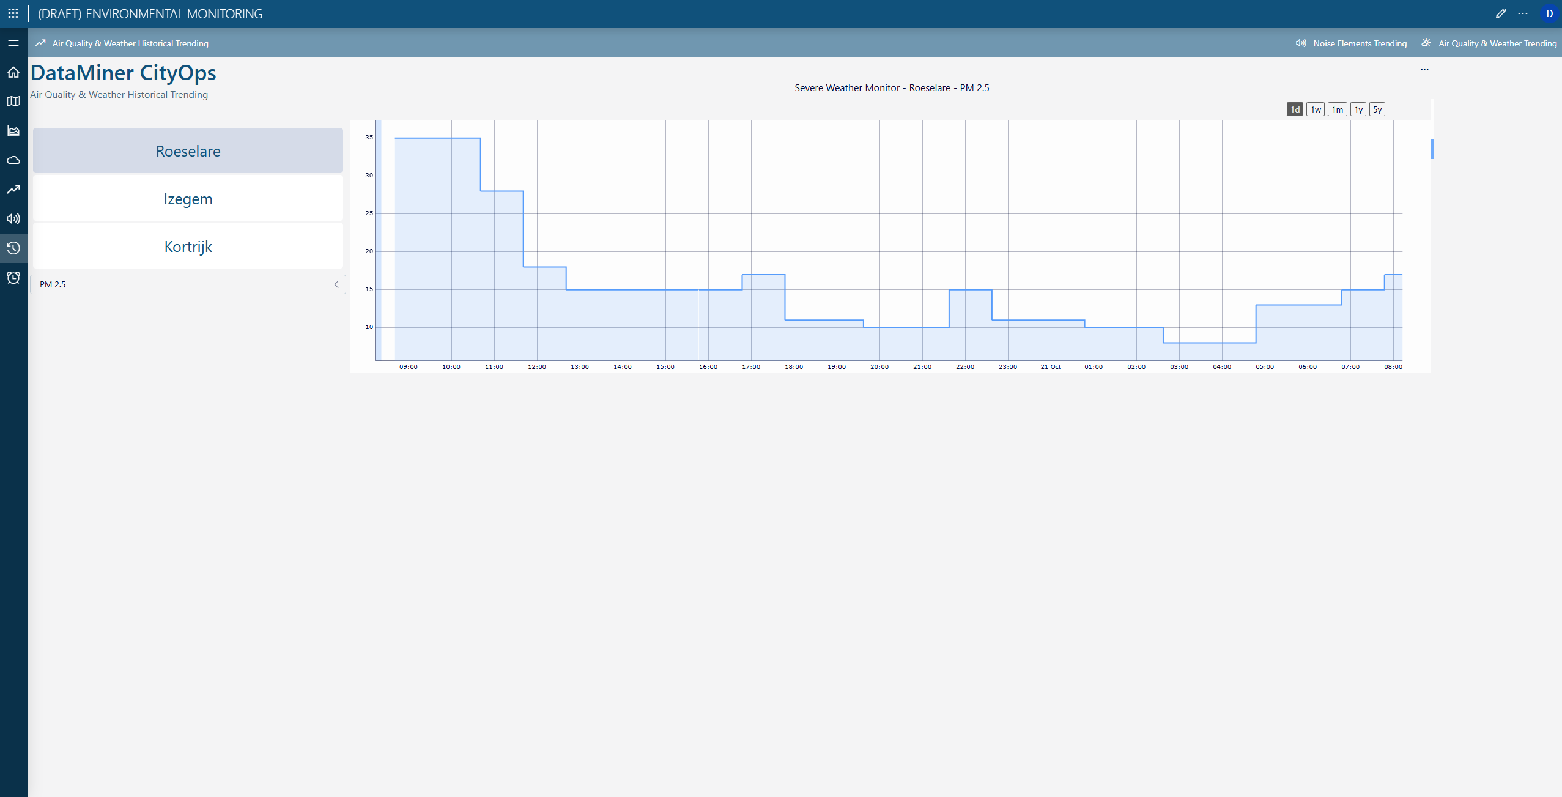This screenshot has height=797, width=1562.
Task: Open the area chart sidebar icon
Action: 13,131
